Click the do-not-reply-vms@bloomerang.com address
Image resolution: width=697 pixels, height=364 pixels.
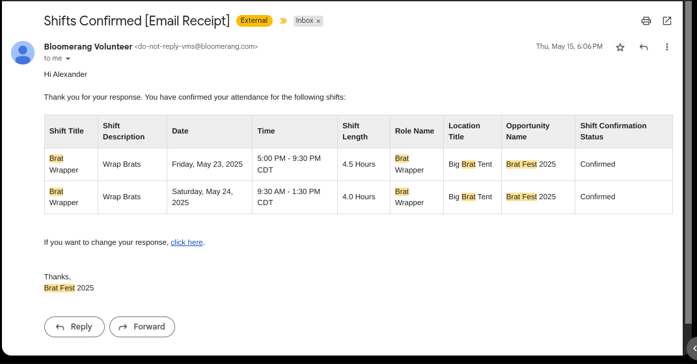tap(196, 47)
